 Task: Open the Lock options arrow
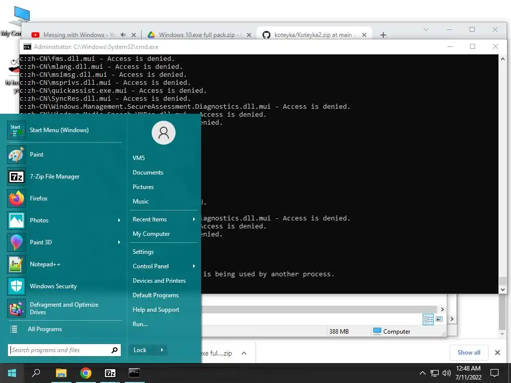click(x=162, y=350)
